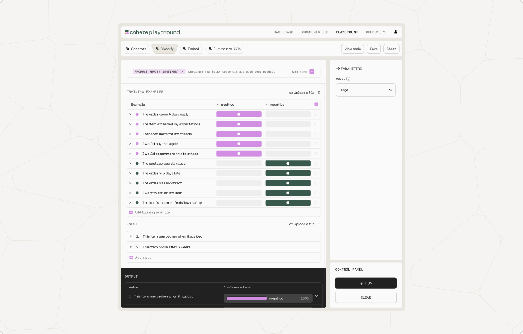Click input text 'This item broke after 3 weeks'

pos(166,247)
